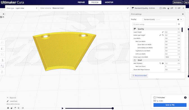
Task: Select the Support Blocker tool
Action: pos(2,72)
